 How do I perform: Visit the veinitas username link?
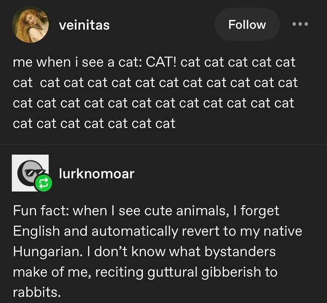pos(84,25)
